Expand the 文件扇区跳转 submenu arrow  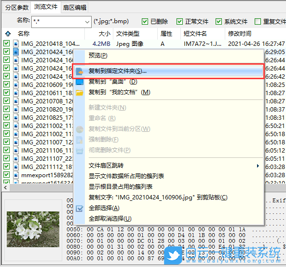pyautogui.click(x=258, y=166)
